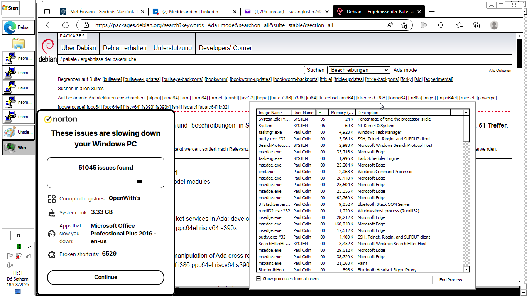527x296 pixels.
Task: Click End Process in Task Manager
Action: tap(451, 280)
